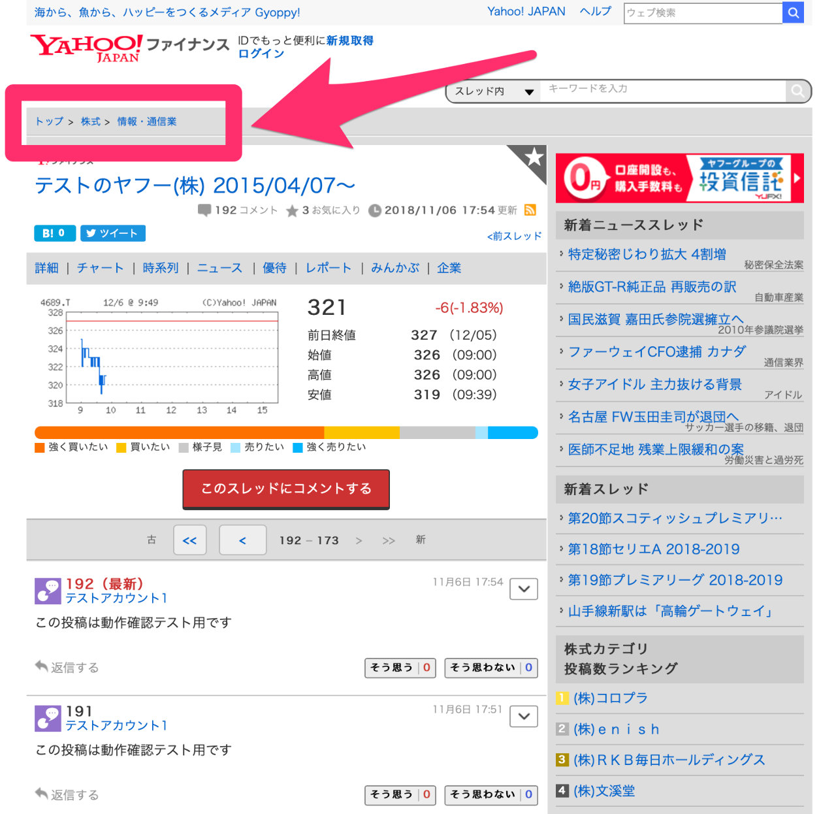Open the 優待 tab
The width and height of the screenshot is (836, 814).
pyautogui.click(x=274, y=268)
